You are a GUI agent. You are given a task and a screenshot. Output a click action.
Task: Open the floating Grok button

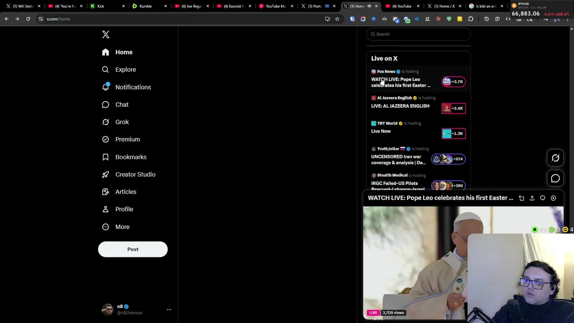[555, 158]
